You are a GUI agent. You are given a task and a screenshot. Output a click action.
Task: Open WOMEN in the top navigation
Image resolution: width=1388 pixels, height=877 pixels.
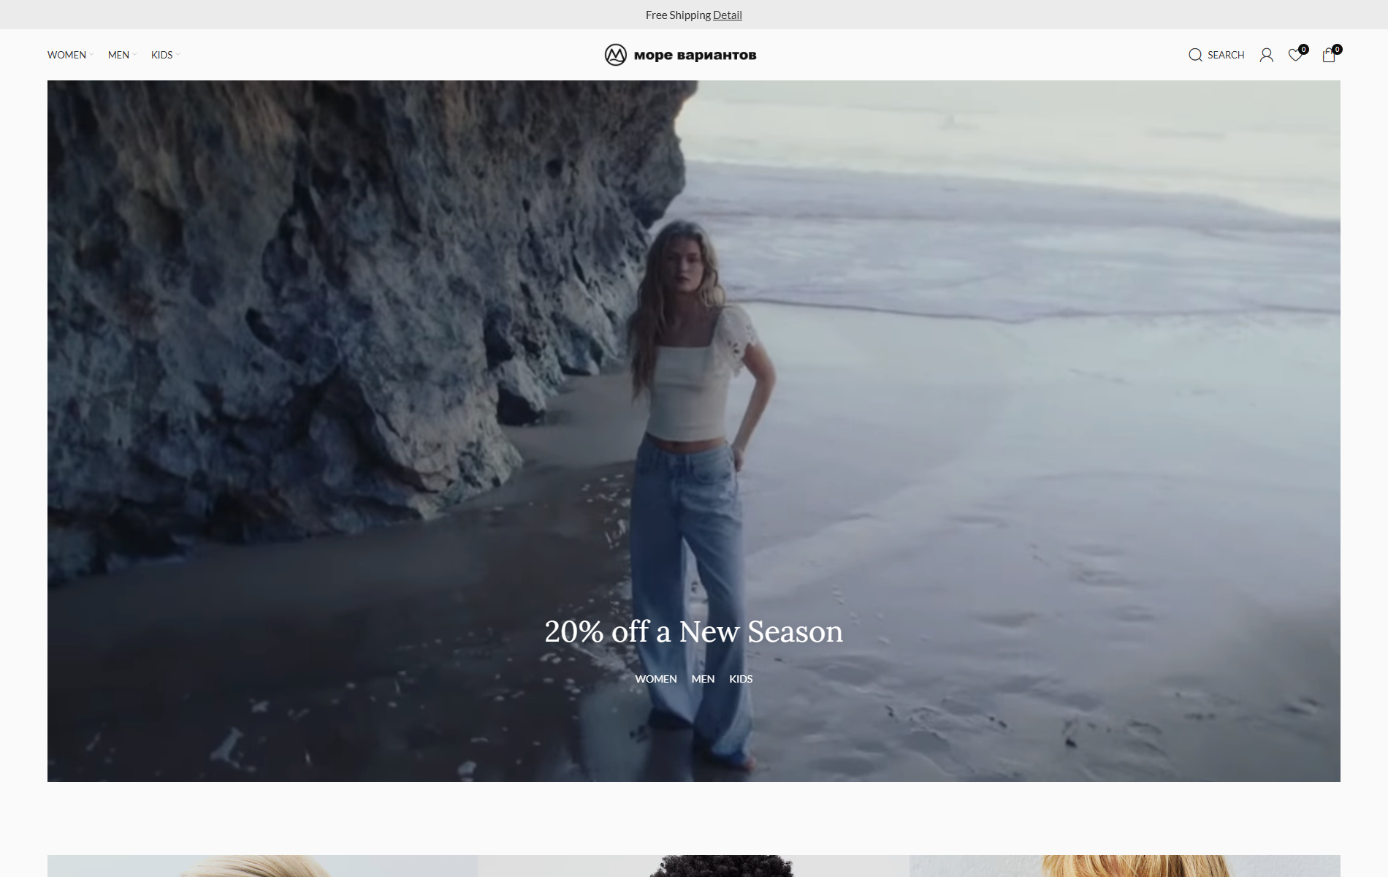coord(66,55)
